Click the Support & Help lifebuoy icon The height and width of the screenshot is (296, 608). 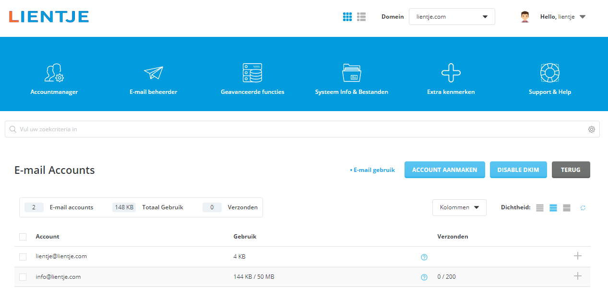coord(550,73)
